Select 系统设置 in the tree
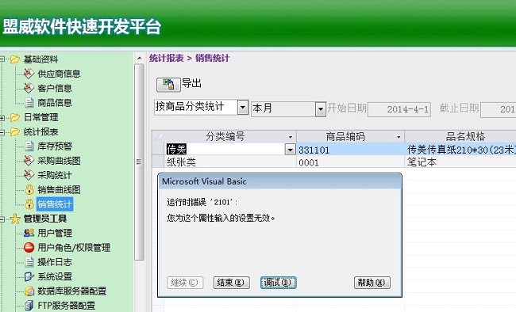Image resolution: width=516 pixels, height=312 pixels. pos(55,276)
